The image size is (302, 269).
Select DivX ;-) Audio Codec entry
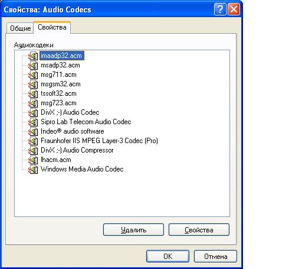70,112
